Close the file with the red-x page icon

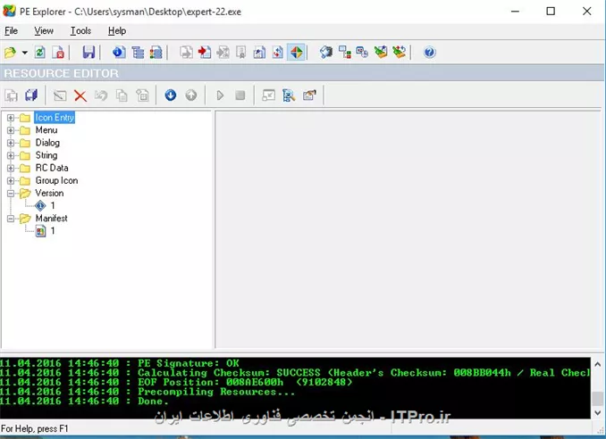click(x=58, y=52)
